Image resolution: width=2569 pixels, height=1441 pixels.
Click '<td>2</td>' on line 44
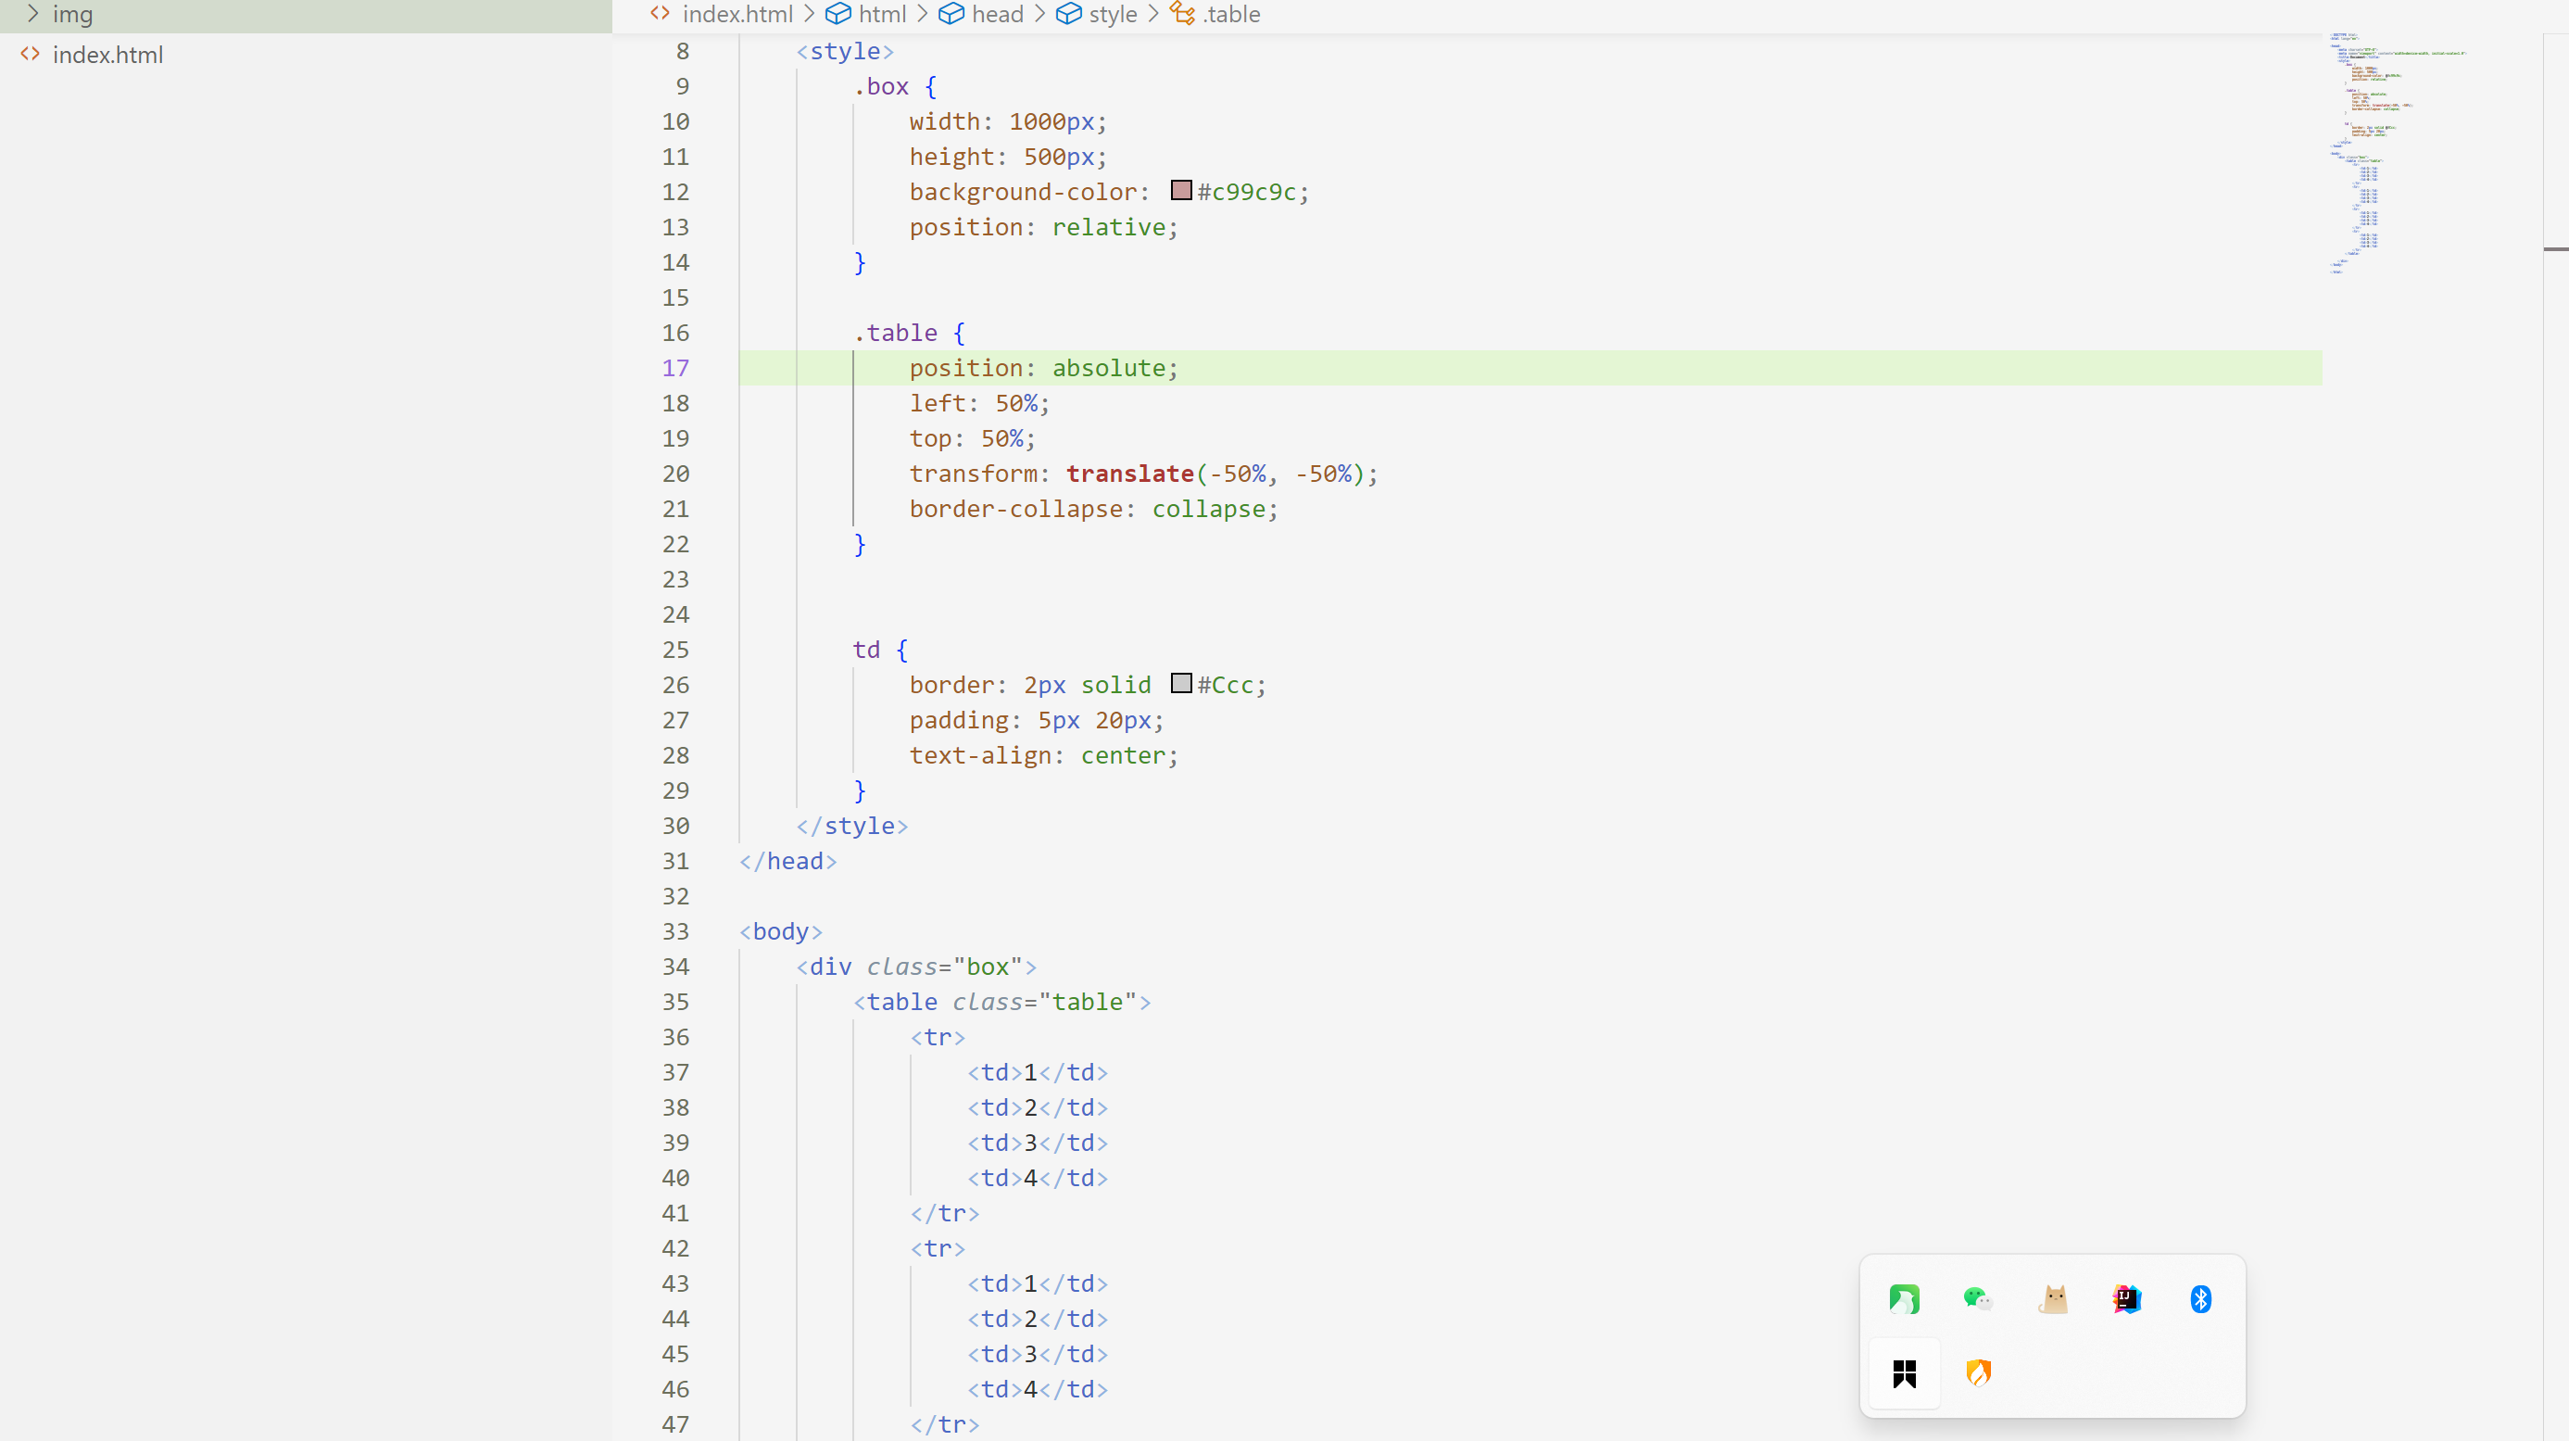pos(1038,1320)
